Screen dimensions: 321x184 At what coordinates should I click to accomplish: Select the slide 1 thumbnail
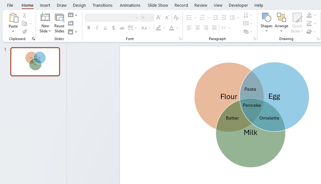(35, 62)
